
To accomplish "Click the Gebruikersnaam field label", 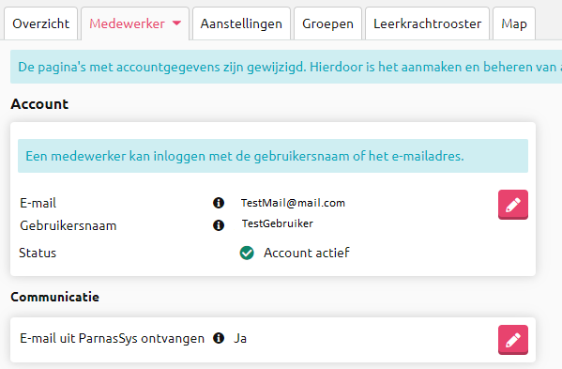I will [x=68, y=225].
